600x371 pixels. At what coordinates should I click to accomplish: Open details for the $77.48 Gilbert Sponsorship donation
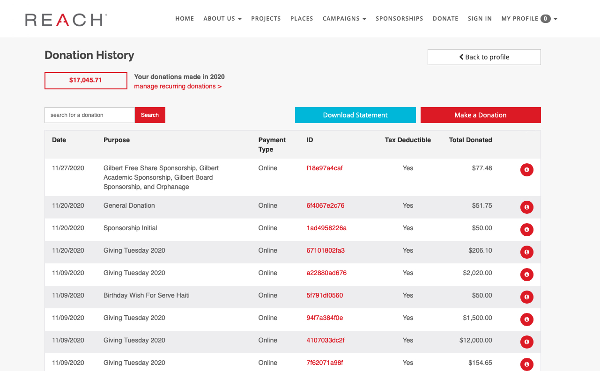(526, 170)
